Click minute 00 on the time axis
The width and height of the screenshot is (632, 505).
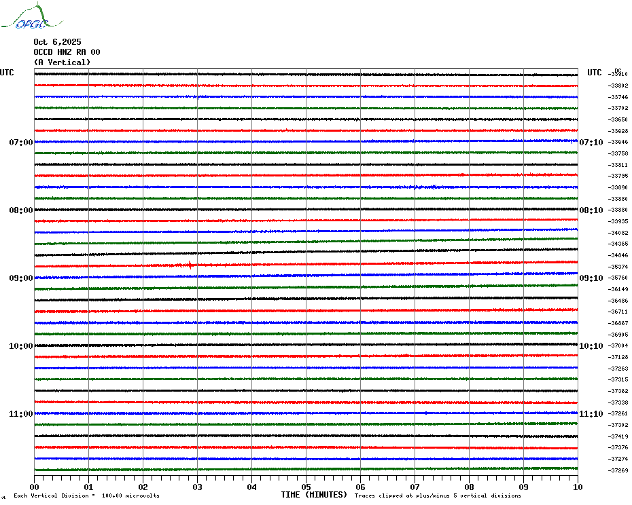tap(35, 487)
